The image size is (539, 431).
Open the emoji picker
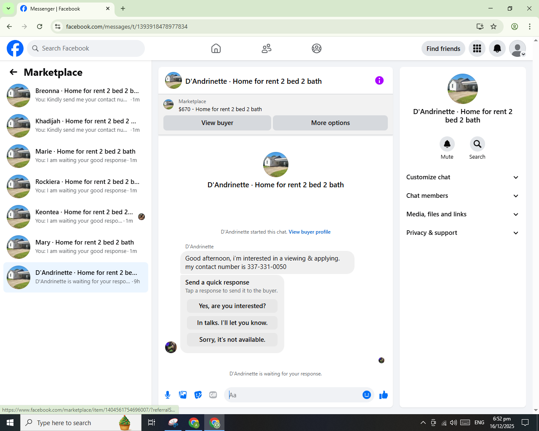(x=367, y=395)
